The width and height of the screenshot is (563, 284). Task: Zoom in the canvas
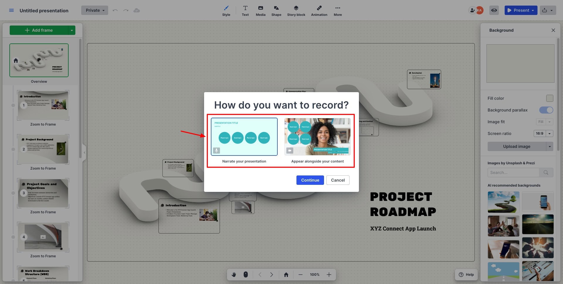click(x=329, y=275)
